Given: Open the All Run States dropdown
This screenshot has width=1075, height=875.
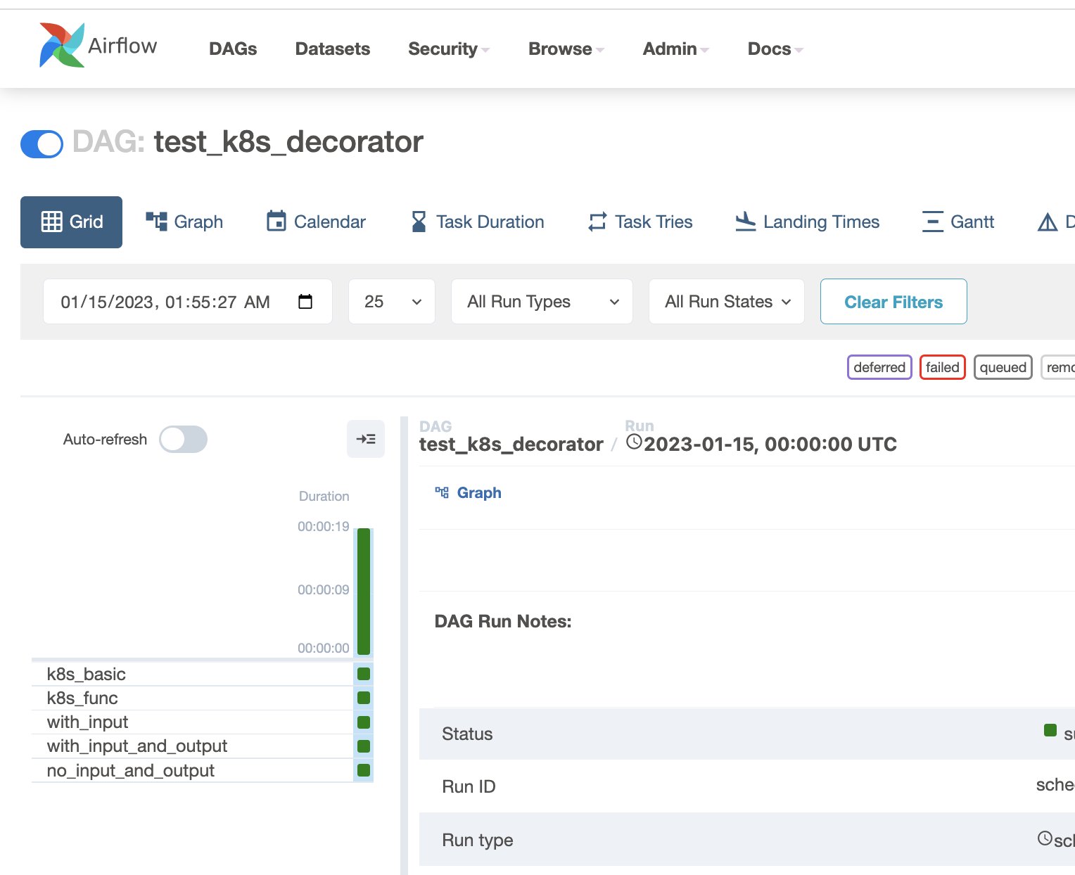Looking at the screenshot, I should 727,302.
